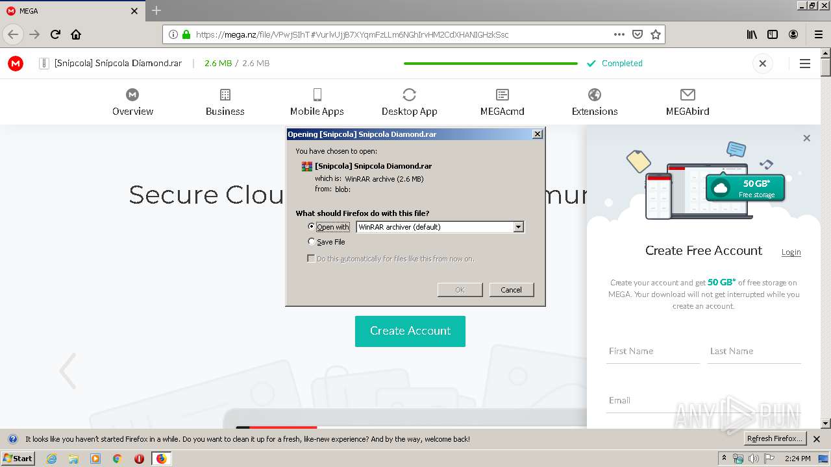This screenshot has height=467, width=831.
Task: Click the clock showing 2:24 PM
Action: 797,459
